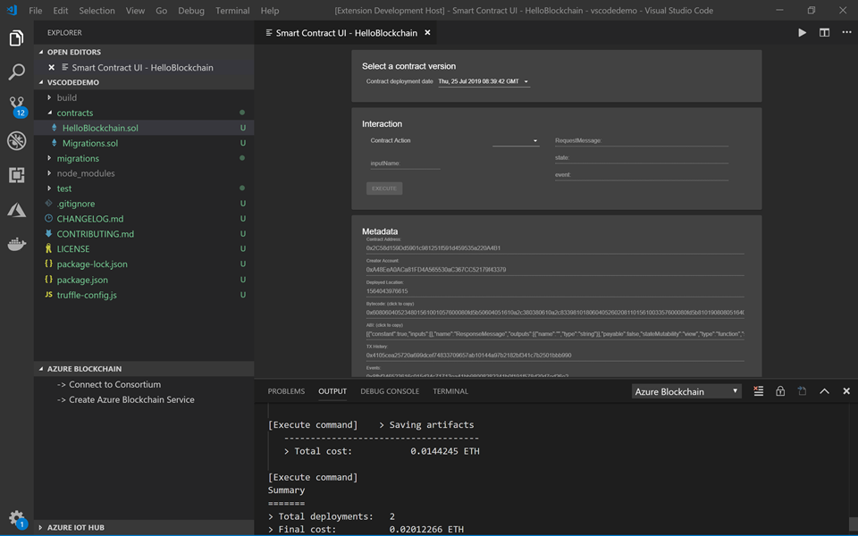
Task: Run the extension with the play button
Action: point(802,32)
